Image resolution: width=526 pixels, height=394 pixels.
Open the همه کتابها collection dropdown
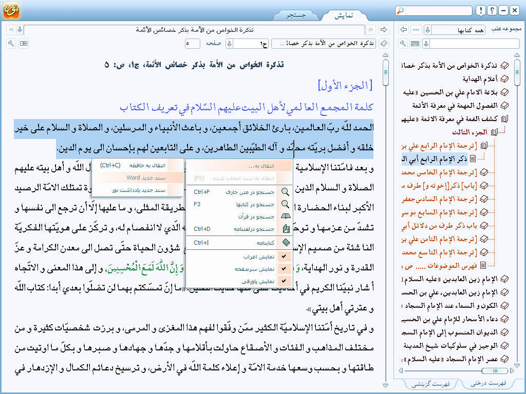[427, 30]
